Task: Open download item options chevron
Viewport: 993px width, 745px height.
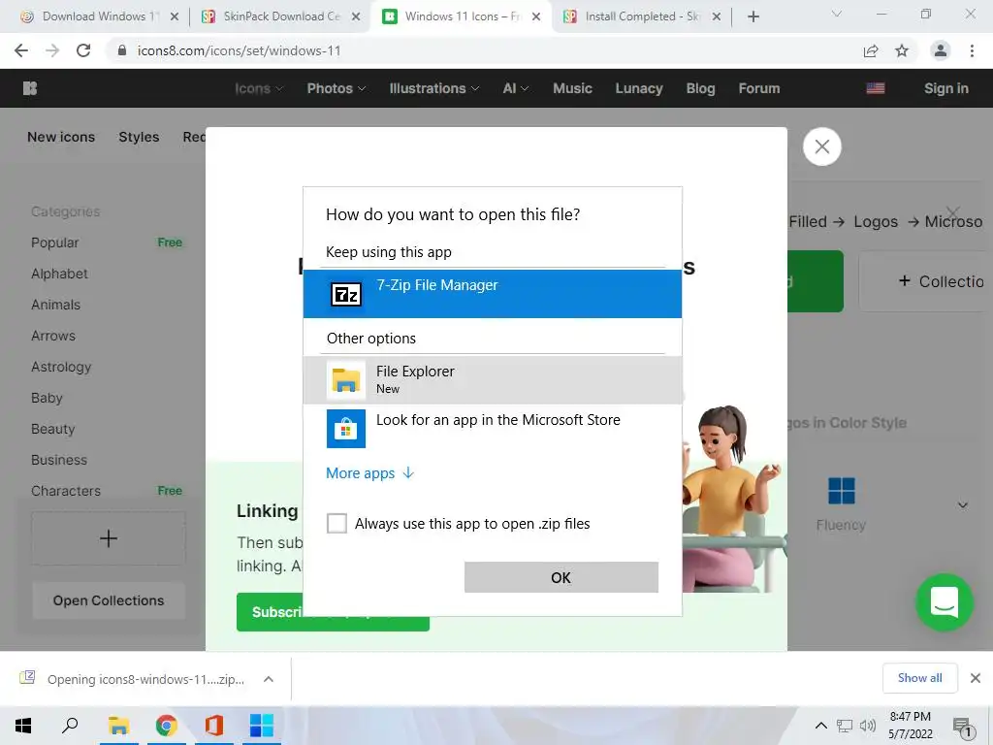Action: (x=269, y=679)
